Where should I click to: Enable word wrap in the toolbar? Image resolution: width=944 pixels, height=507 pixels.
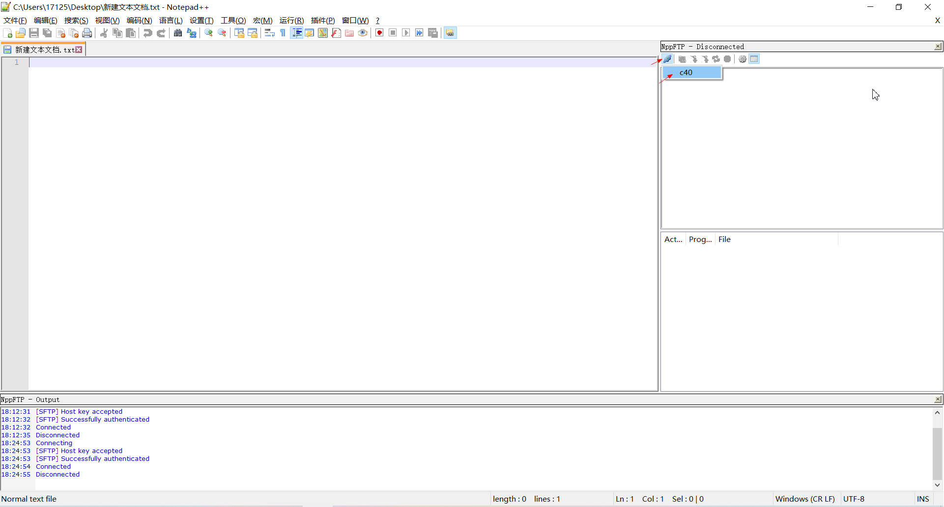pos(269,32)
